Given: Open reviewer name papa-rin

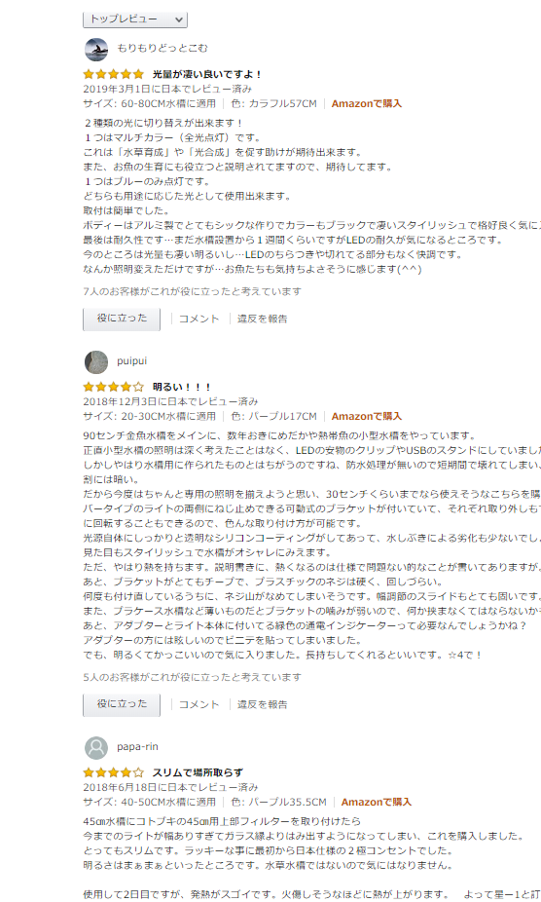Looking at the screenshot, I should pos(137,747).
